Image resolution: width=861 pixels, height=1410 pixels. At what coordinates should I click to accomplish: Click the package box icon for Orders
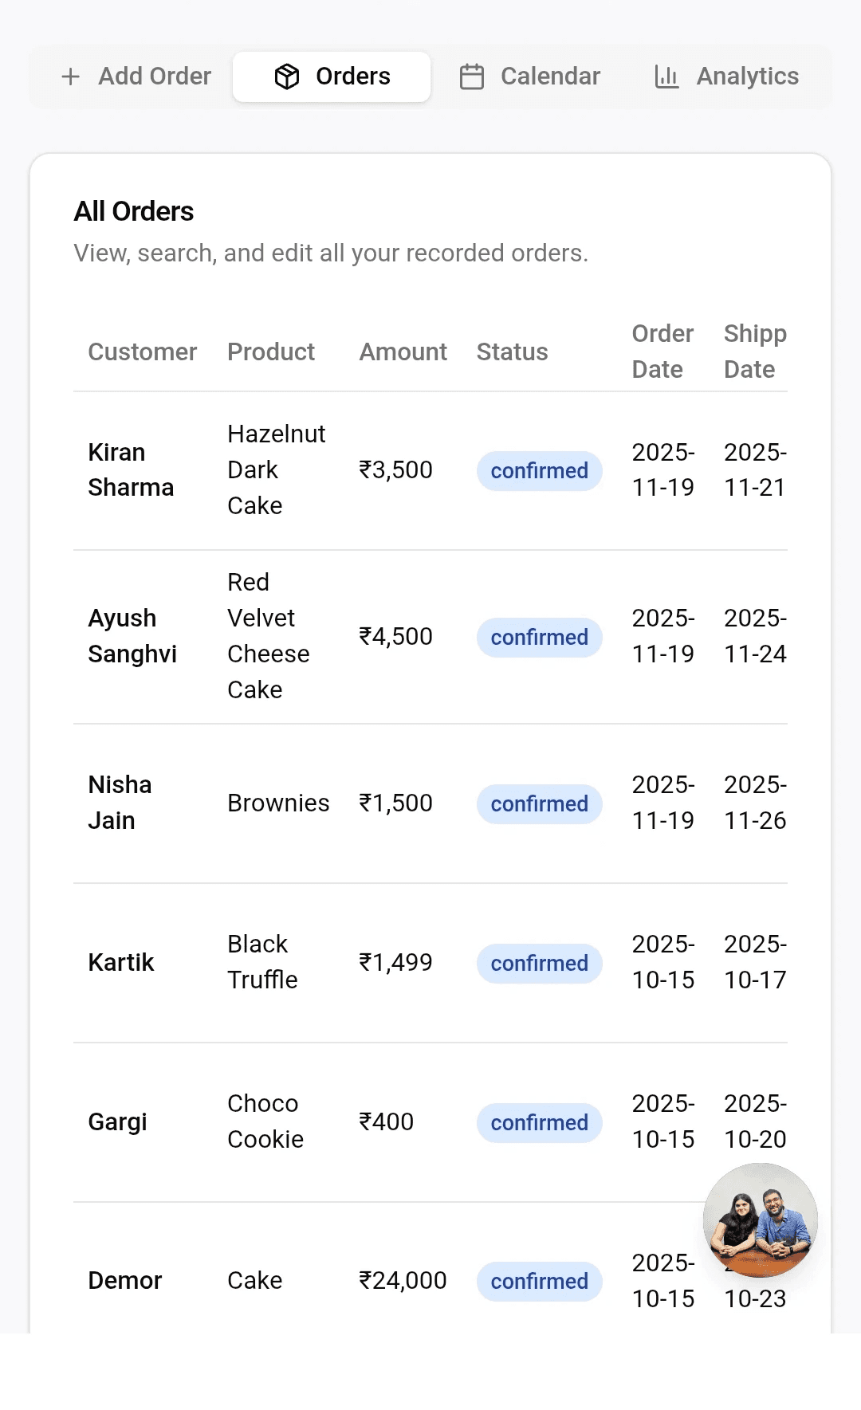click(x=287, y=77)
